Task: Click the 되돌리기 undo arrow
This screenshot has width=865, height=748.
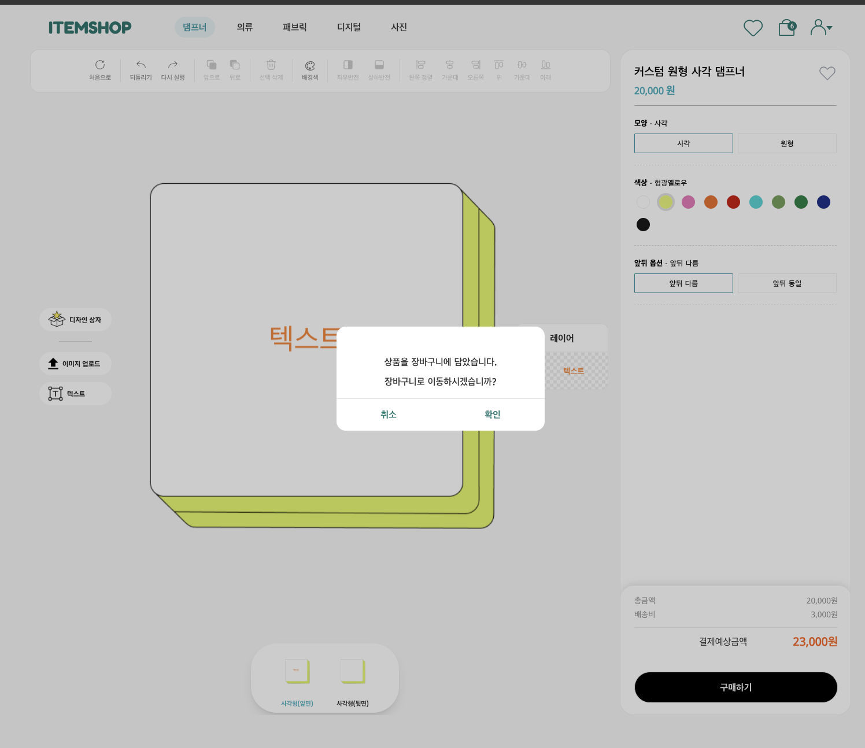Action: click(x=141, y=65)
